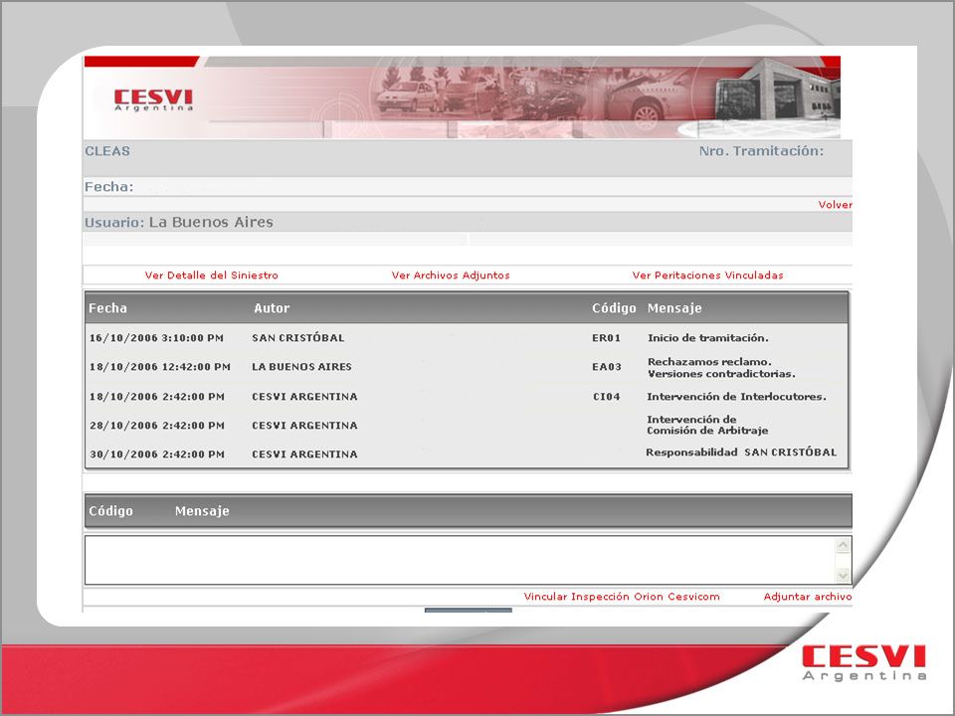Select date 30/10/2006 2:42:00 PM

click(157, 454)
